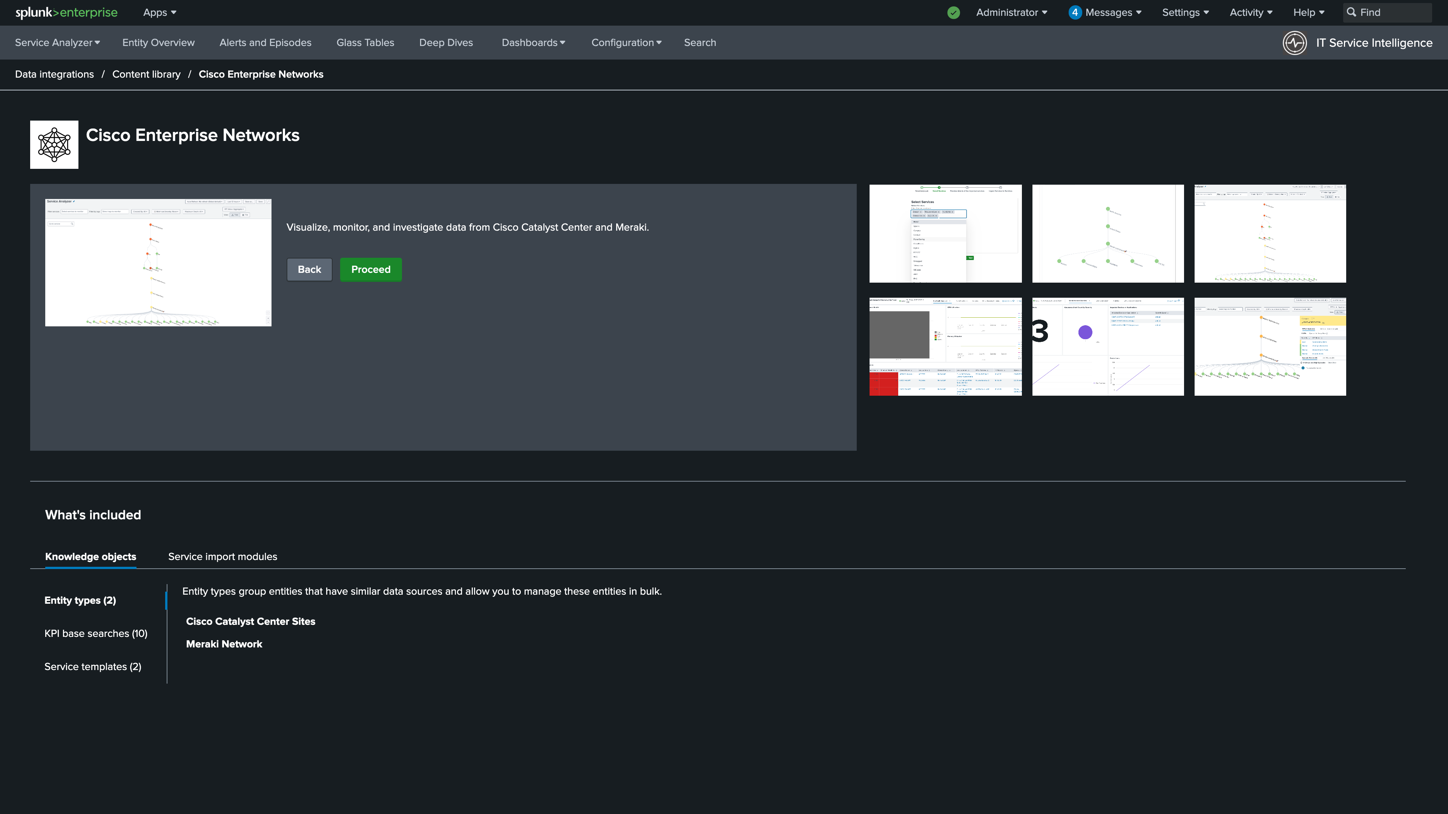1448x814 pixels.
Task: Expand the Configuration menu
Action: [x=626, y=43]
